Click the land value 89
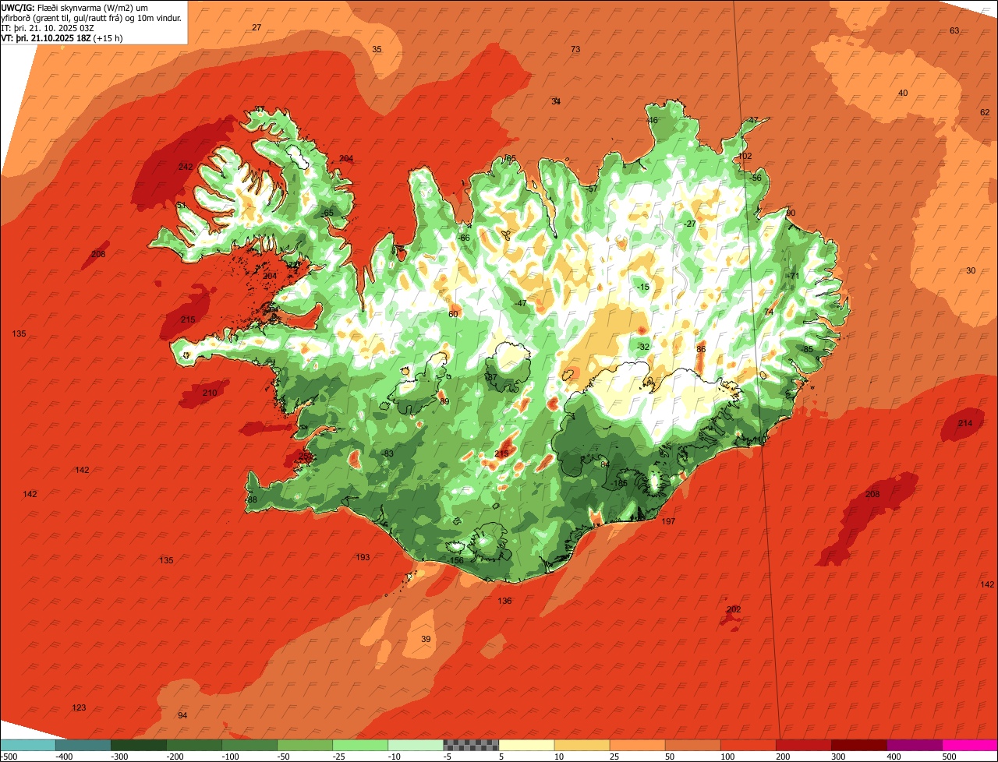The height and width of the screenshot is (762, 998). click(444, 401)
